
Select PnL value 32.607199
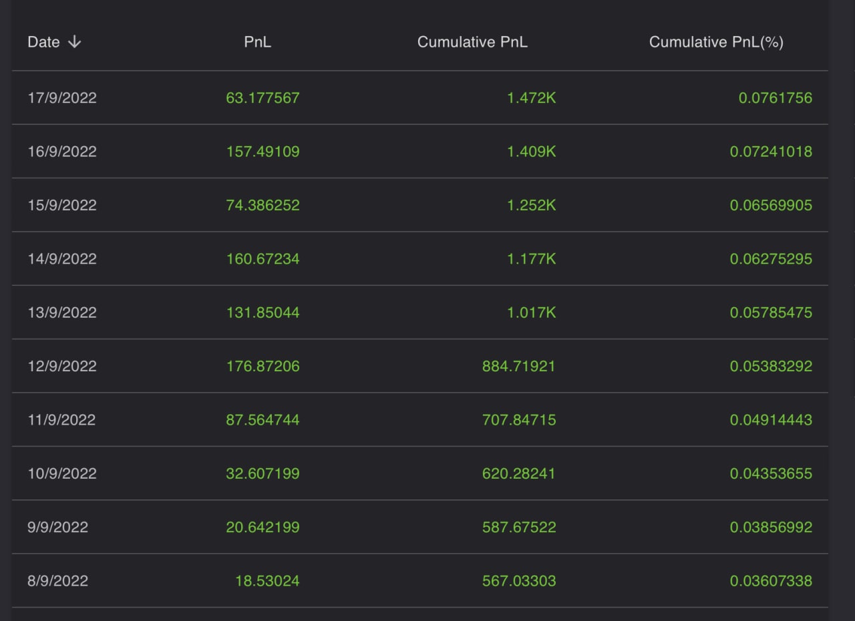(263, 473)
